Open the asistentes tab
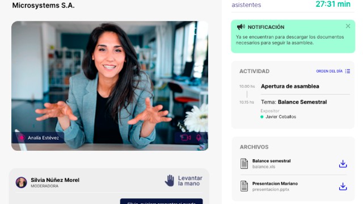 (x=246, y=5)
